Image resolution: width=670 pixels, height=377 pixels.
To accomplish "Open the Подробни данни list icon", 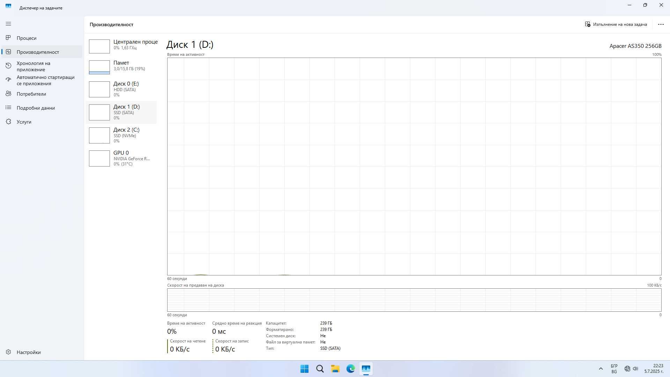I will [x=8, y=108].
